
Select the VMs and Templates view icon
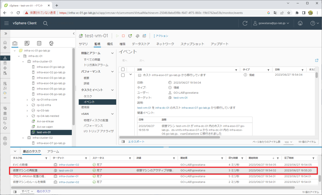point(27,43)
